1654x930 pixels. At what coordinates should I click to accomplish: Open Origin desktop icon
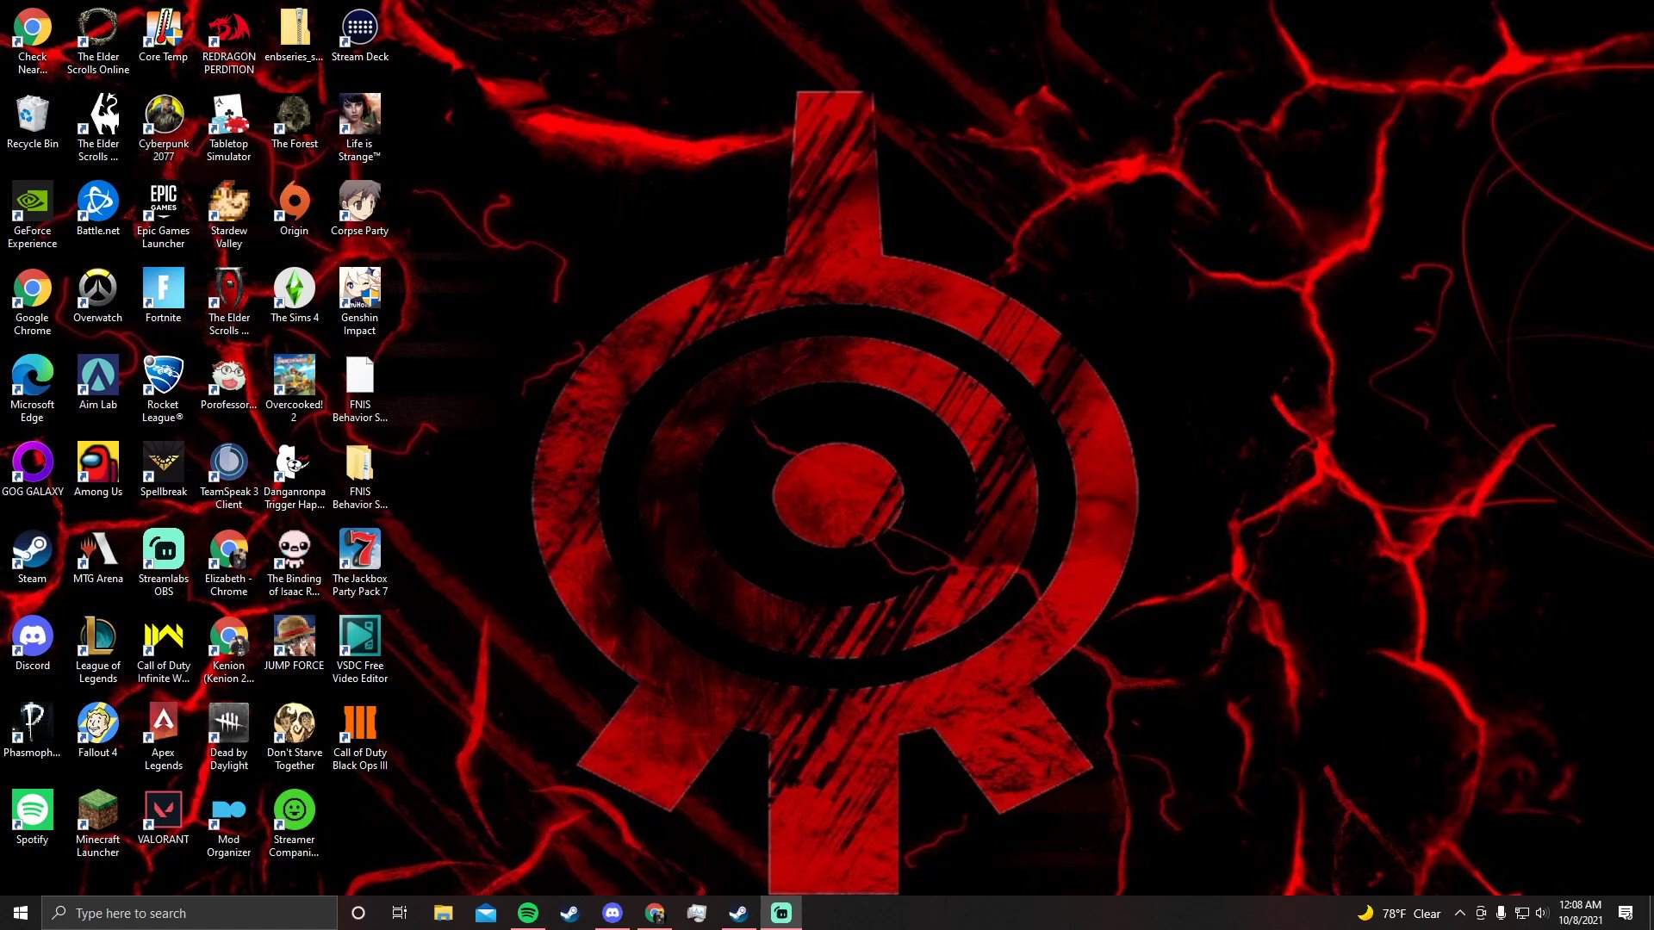pyautogui.click(x=295, y=209)
